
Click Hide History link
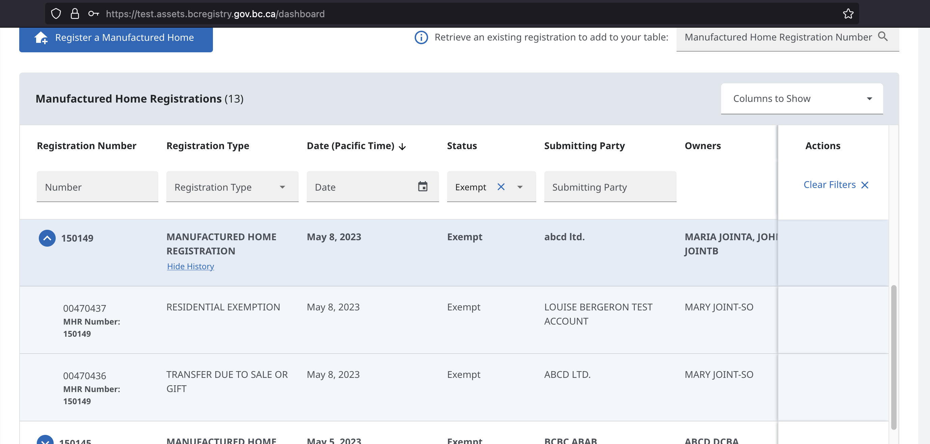(x=190, y=266)
